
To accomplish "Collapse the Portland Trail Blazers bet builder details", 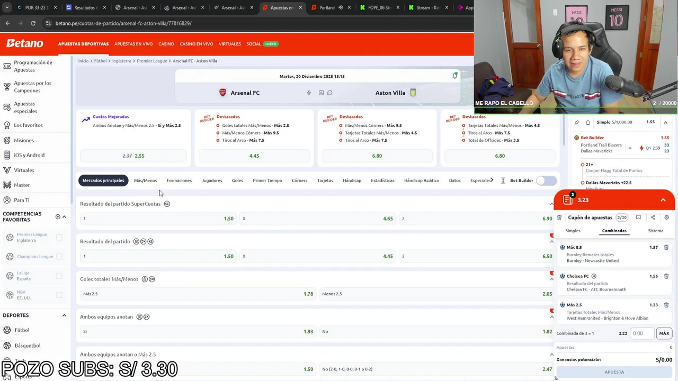I will (630, 148).
